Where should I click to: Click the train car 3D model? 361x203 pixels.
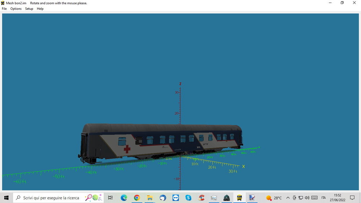click(161, 143)
